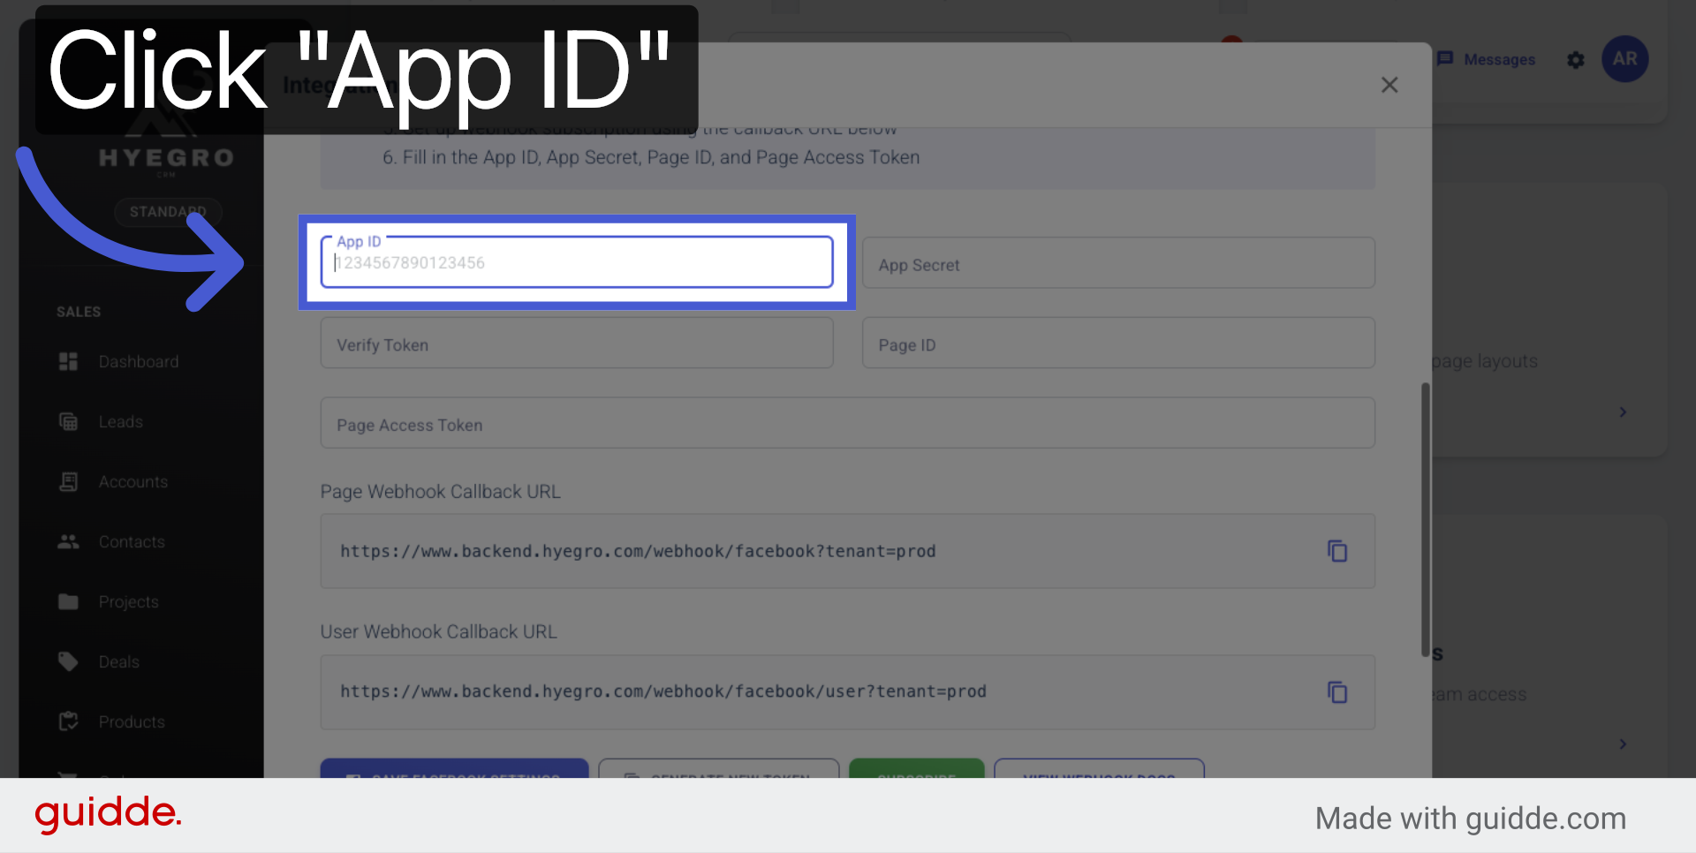Copy the User Webhook Callback URL
Viewport: 1696px width, 853px height.
1337,692
